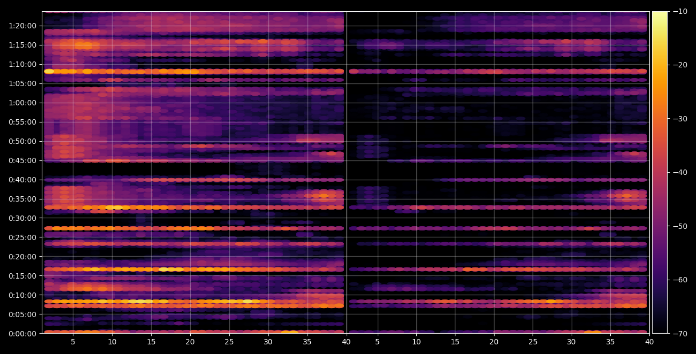Click x-axis label 15 of right heatmap

coord(455,342)
